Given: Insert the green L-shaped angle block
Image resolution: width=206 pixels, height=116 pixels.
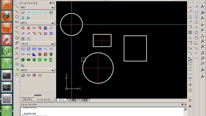Looking at the screenshot, I should pos(23,65).
